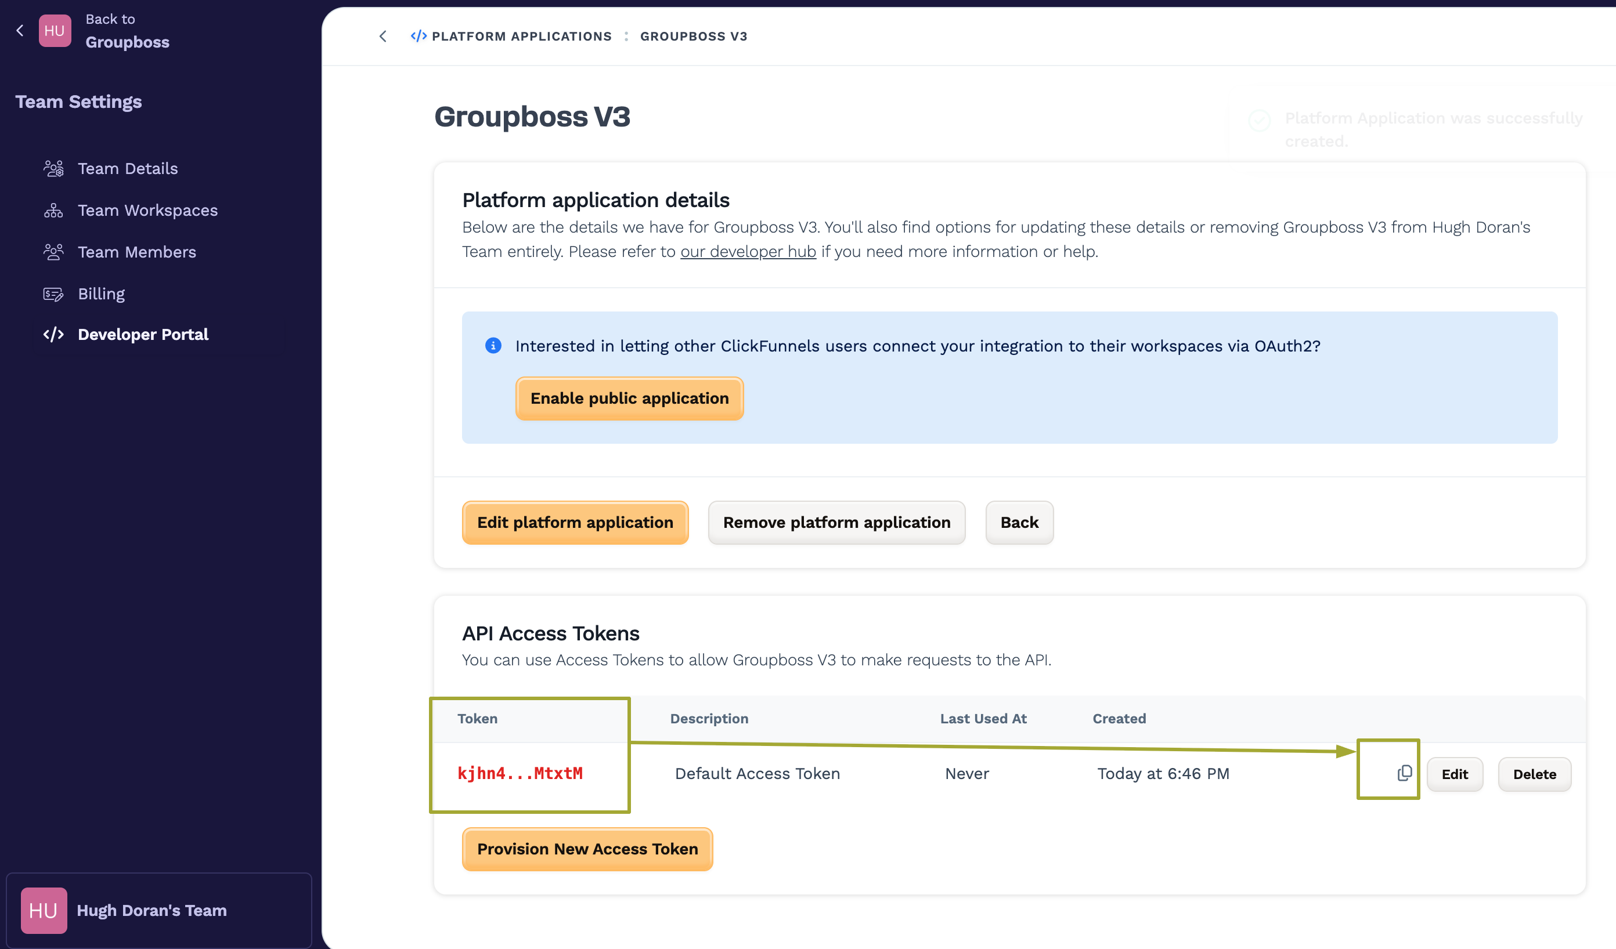1616x949 pixels.
Task: Select Groupboss V3 breadcrumb item
Action: [693, 37]
